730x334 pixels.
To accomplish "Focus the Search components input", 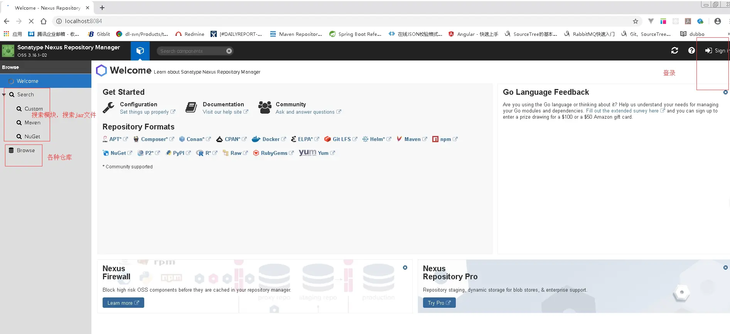I will point(192,51).
